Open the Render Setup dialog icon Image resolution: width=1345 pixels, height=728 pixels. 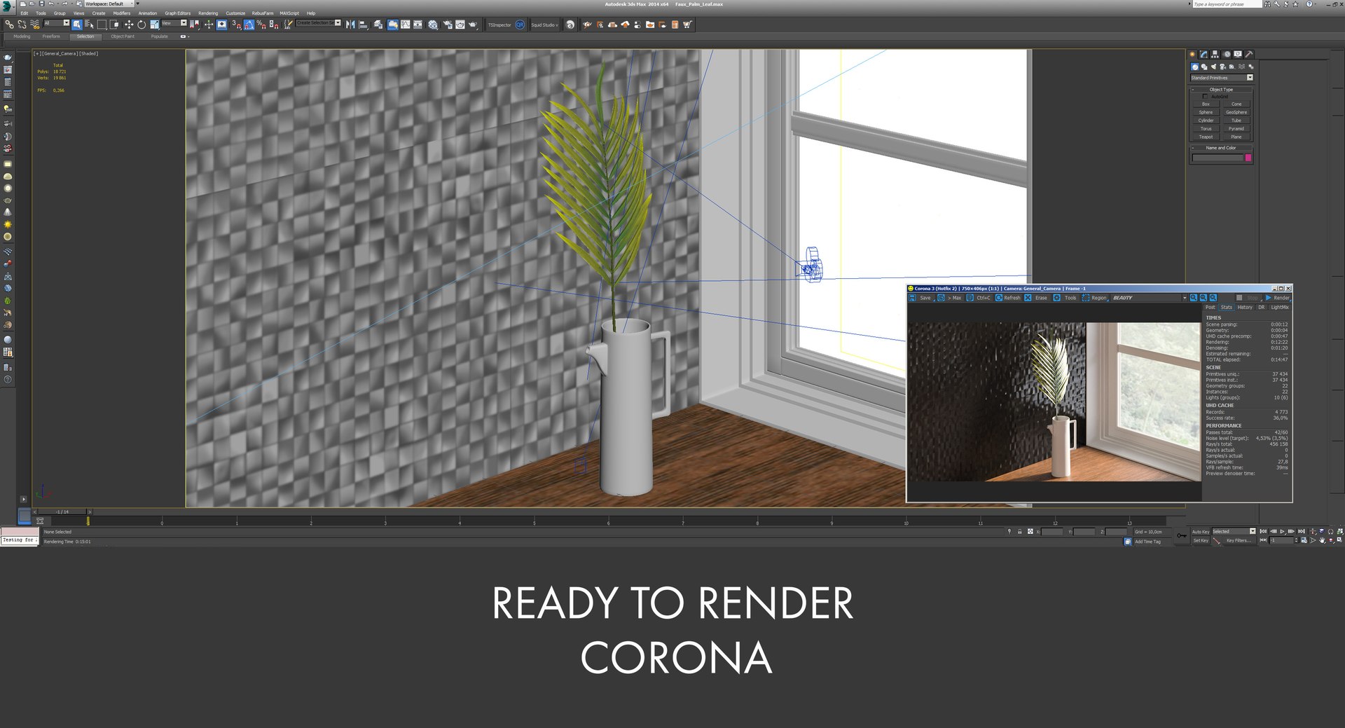(x=447, y=25)
